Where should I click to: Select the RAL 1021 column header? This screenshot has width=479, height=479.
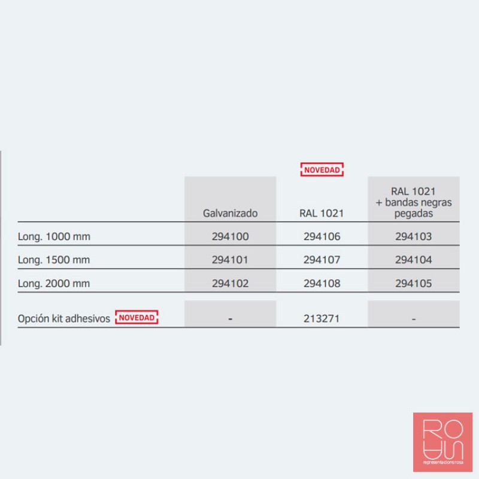point(322,213)
